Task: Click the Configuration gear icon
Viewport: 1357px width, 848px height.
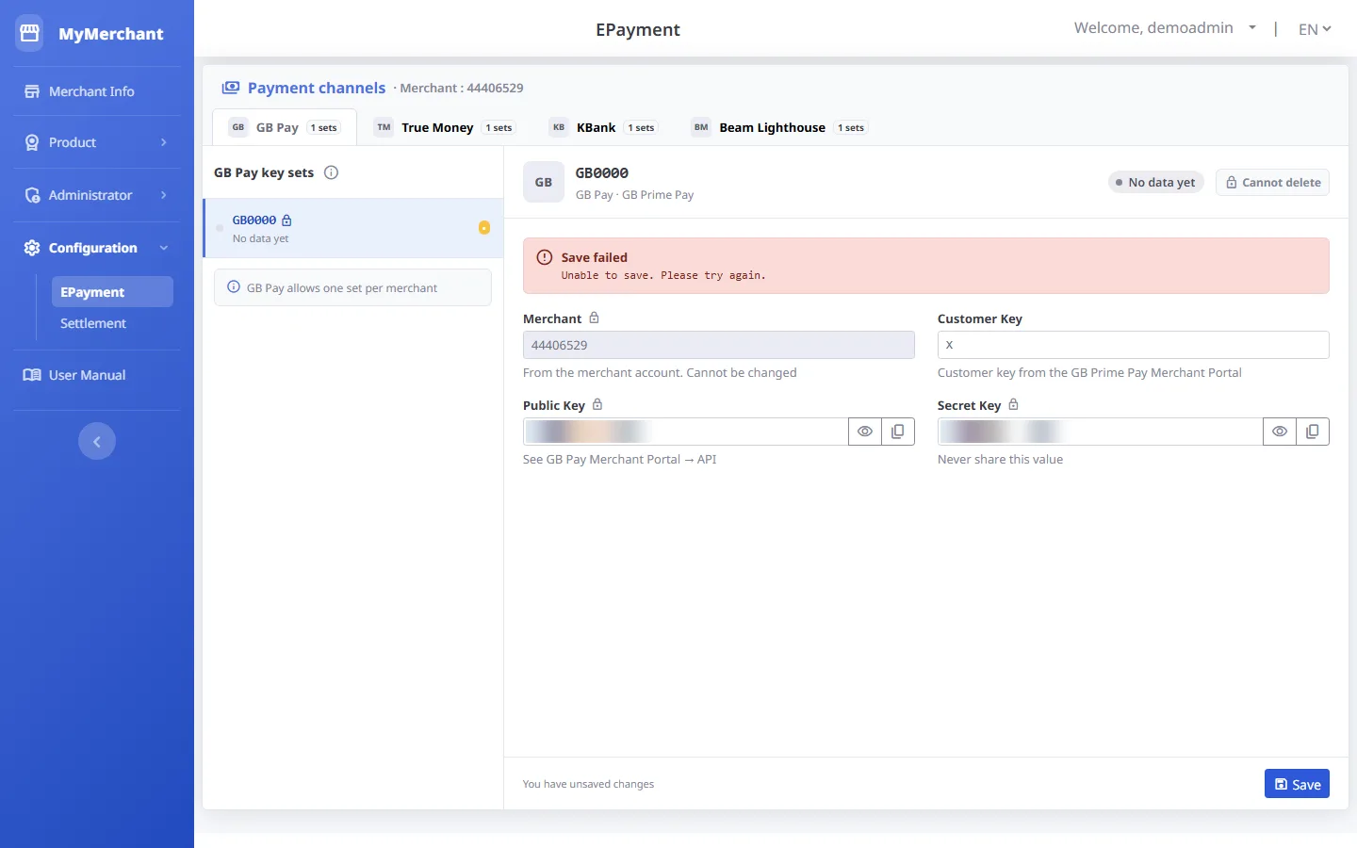Action: point(32,248)
